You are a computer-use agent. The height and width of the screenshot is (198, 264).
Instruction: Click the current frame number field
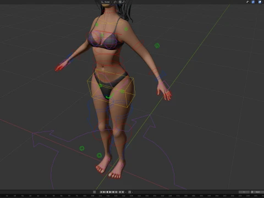point(244,192)
